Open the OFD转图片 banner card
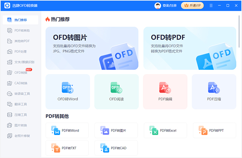This screenshot has width=242, height=158. tap(92, 48)
